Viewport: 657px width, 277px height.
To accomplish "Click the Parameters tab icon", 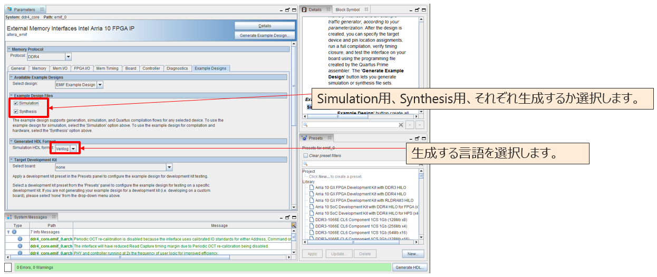I will [x=9, y=9].
